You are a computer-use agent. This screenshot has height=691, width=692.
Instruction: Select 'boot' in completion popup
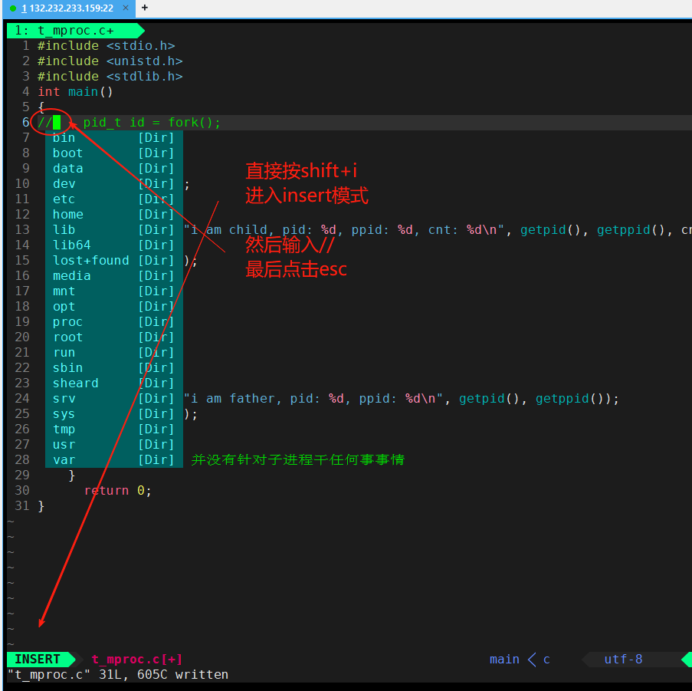[x=114, y=153]
